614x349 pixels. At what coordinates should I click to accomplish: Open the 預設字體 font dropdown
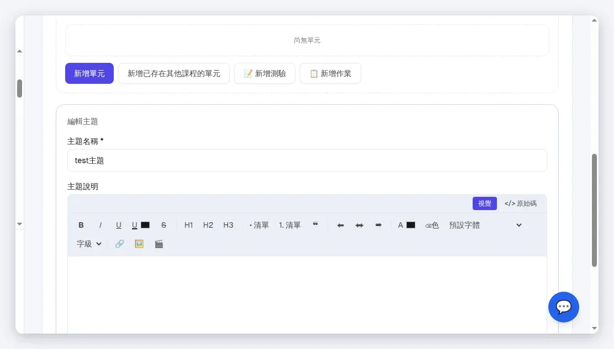(485, 225)
